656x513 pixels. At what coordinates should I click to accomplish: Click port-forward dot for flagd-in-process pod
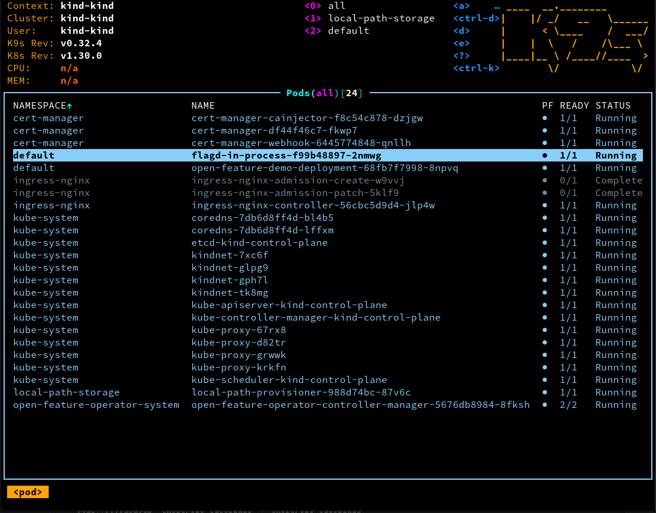[545, 156]
